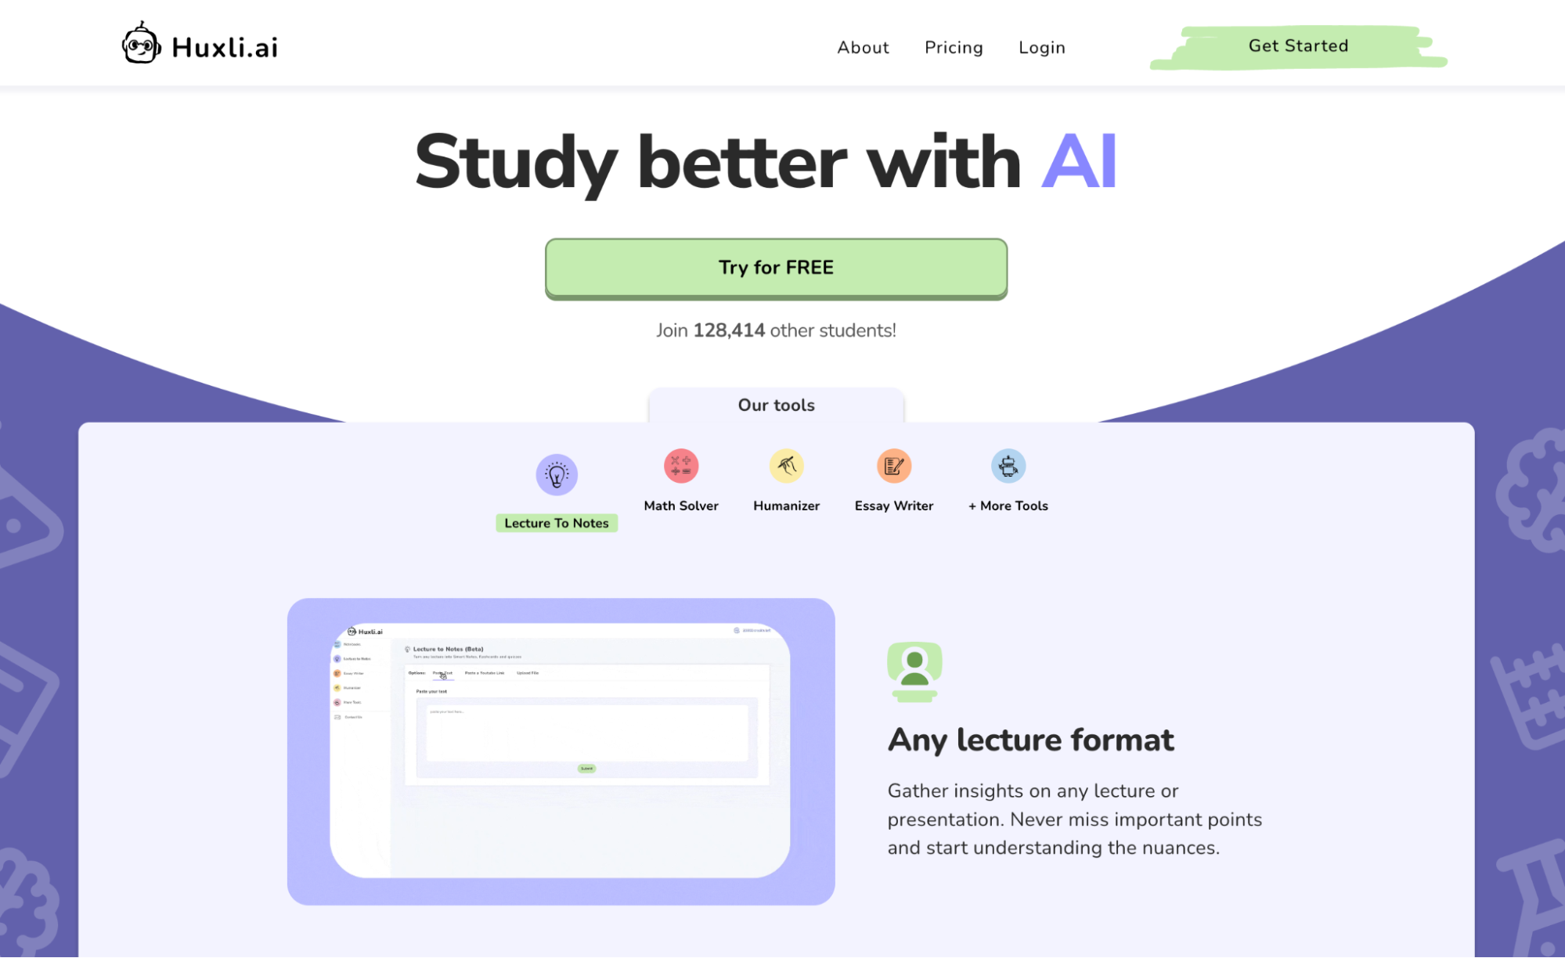The width and height of the screenshot is (1565, 958).
Task: Select the Login tab
Action: coord(1042,47)
